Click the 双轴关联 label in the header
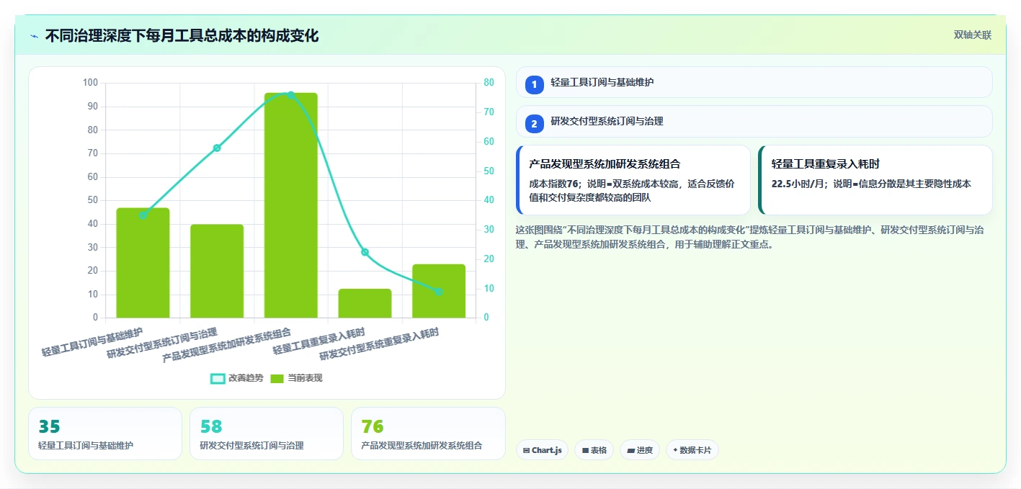This screenshot has width=1021, height=489. 973,35
